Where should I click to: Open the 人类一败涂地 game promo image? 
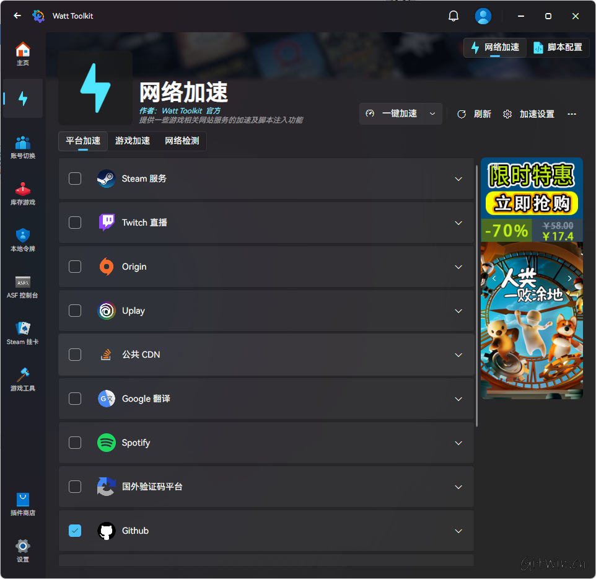tap(532, 320)
